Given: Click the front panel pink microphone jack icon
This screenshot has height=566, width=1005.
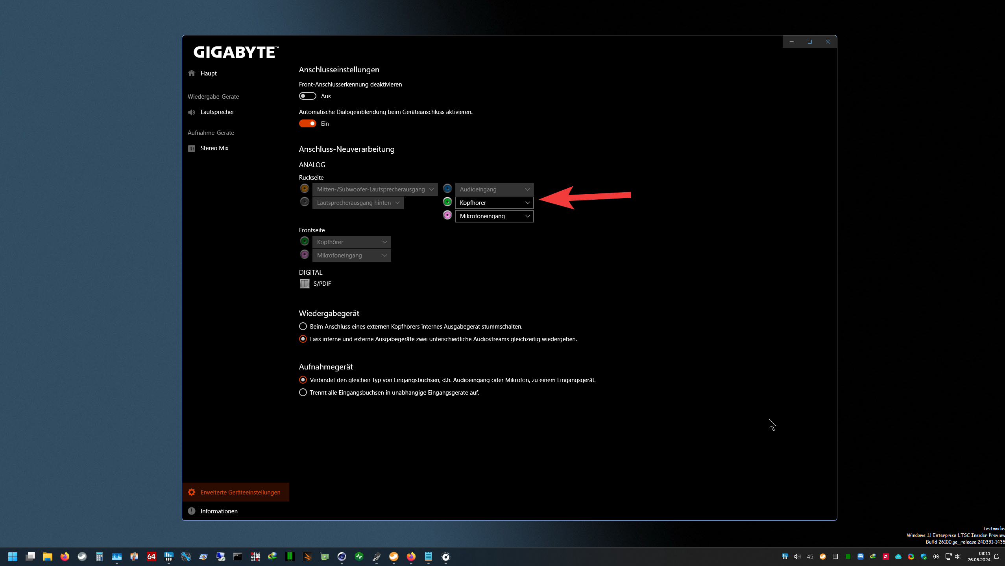Looking at the screenshot, I should point(305,255).
